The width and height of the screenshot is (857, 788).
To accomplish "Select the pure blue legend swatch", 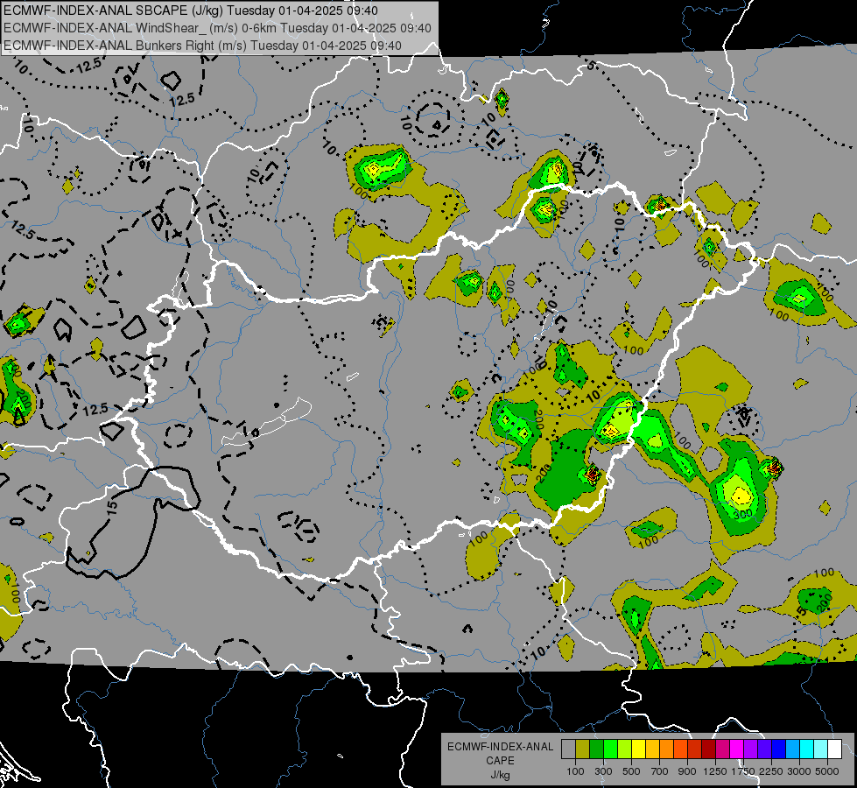I will point(779,749).
